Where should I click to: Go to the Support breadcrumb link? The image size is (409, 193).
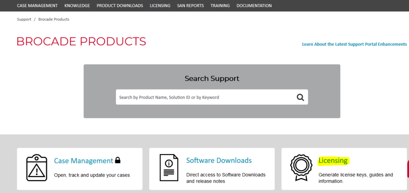pyautogui.click(x=24, y=19)
